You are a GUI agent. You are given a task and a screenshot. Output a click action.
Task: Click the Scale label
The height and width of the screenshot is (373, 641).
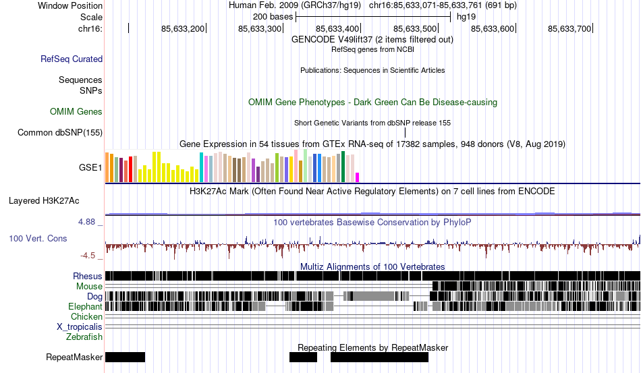coord(91,17)
